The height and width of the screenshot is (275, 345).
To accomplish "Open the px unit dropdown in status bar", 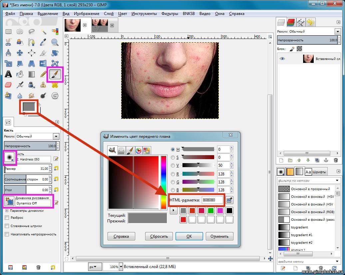I will coord(95,267).
